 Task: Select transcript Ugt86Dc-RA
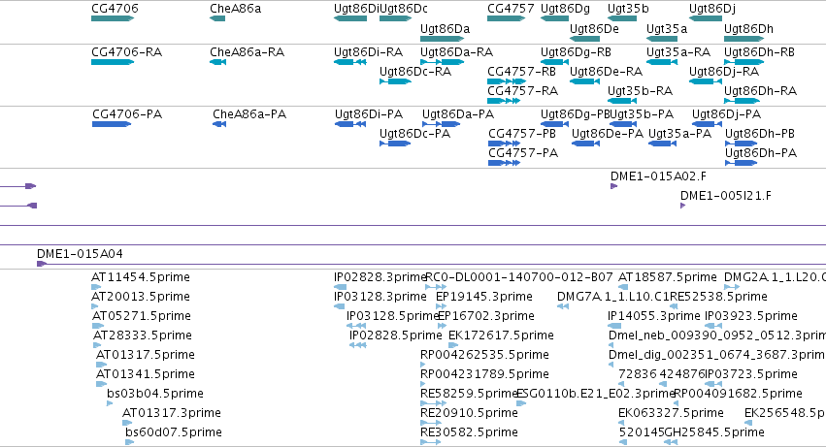point(395,81)
